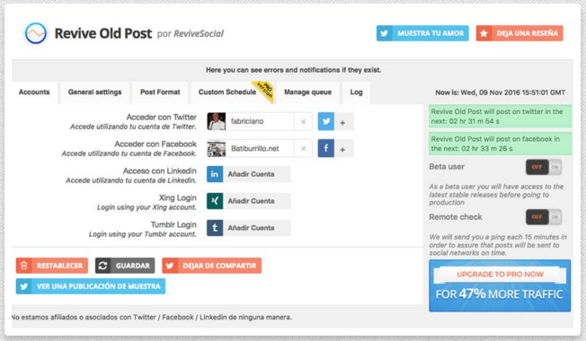Click the facebook next post notice
Screen dimensions: 586x341
tap(500, 144)
